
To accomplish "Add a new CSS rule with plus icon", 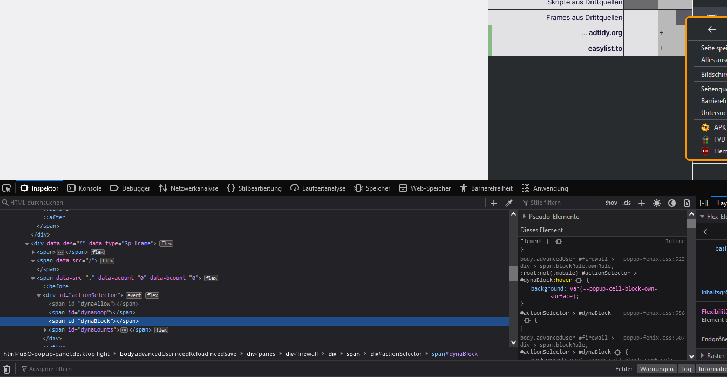I will pyautogui.click(x=641, y=203).
